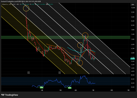137x98 pixels.
Task: Click the 6,300 price axis label
Action: 133,48
